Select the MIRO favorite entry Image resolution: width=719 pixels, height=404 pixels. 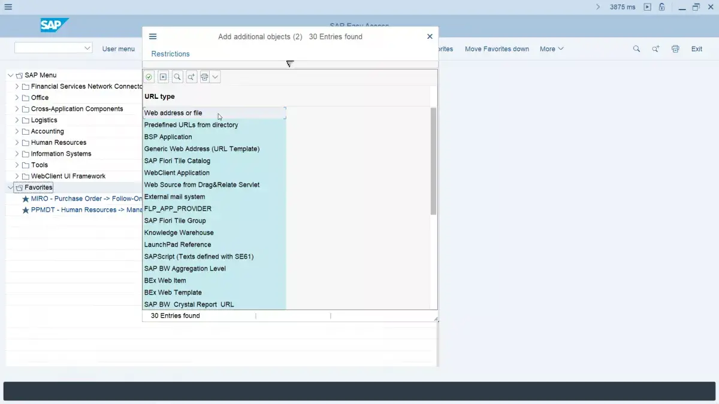[86, 199]
